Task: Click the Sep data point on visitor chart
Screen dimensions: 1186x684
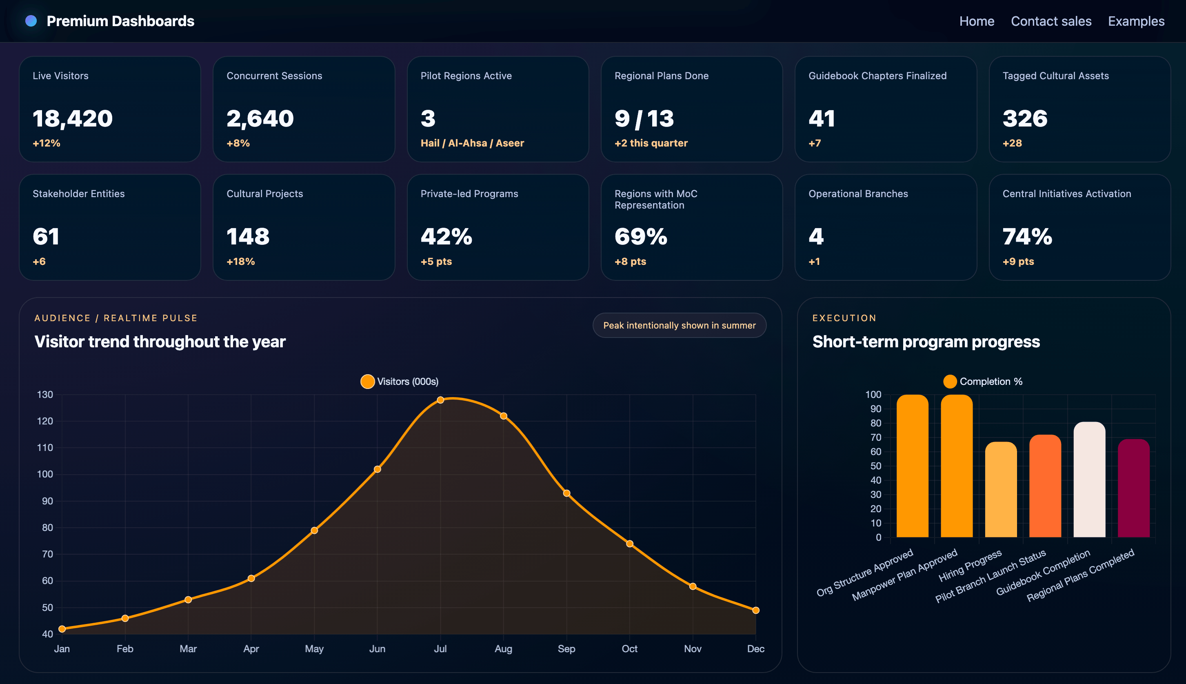Action: tap(566, 493)
